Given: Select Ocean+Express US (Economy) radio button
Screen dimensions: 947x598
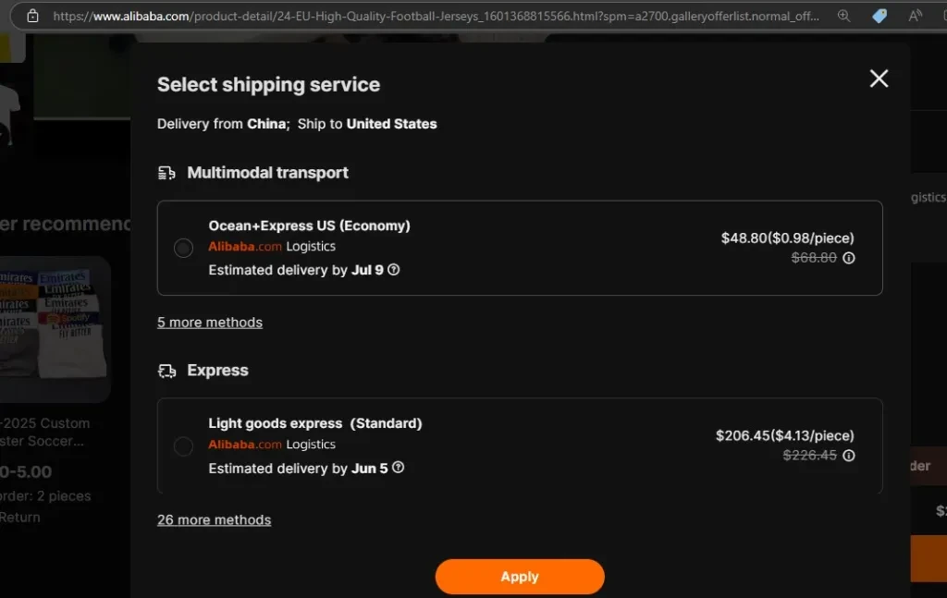Looking at the screenshot, I should tap(184, 248).
